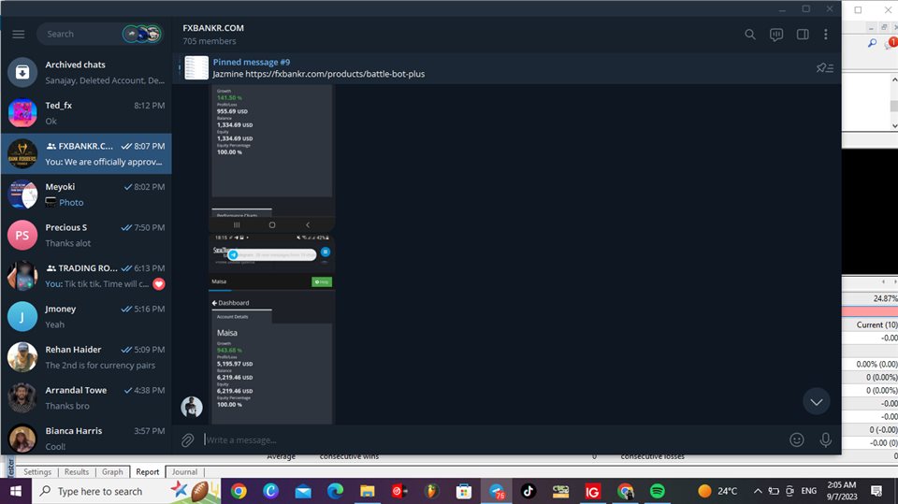898x504 pixels.
Task: Open the Jmoney chat
Action: (86, 316)
